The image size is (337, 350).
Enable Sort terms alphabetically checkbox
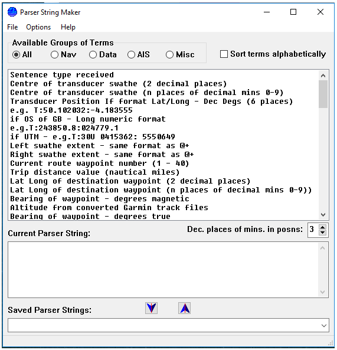(224, 54)
